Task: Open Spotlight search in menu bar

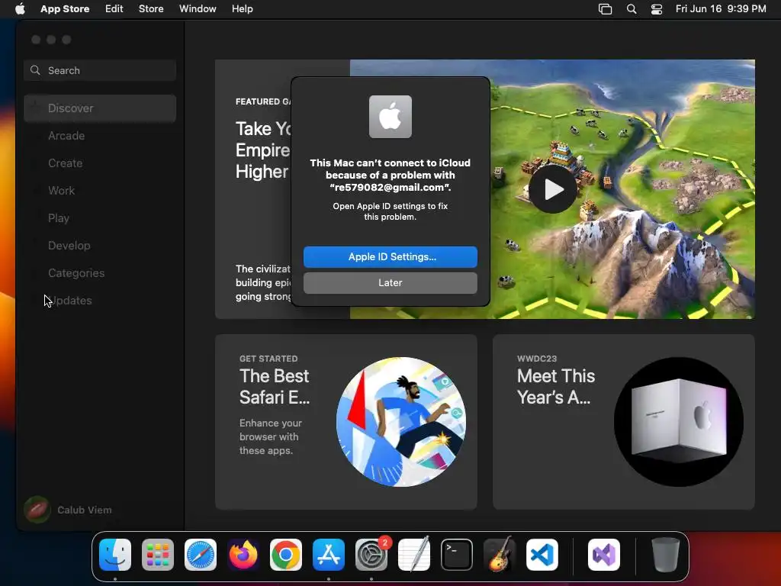Action: coord(631,9)
